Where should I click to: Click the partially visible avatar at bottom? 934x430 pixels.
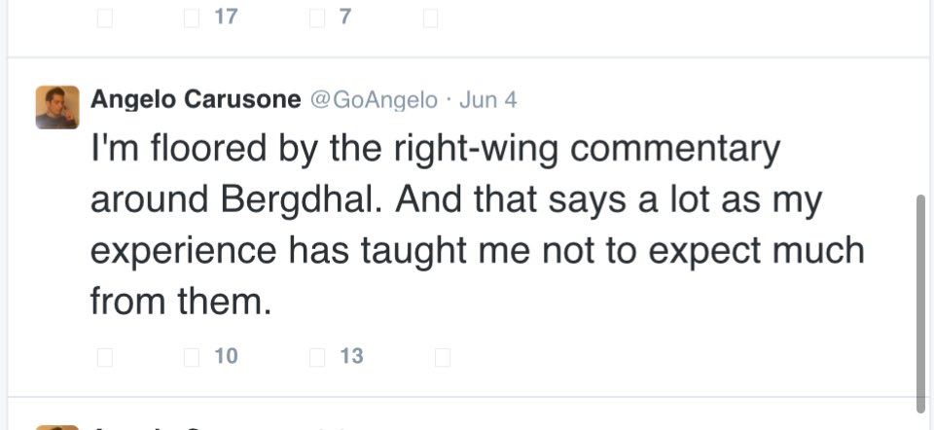[x=57, y=426]
